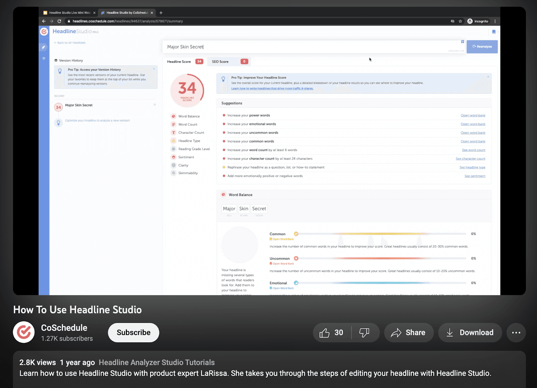
Task: Click See sentiment link
Action: tap(475, 176)
